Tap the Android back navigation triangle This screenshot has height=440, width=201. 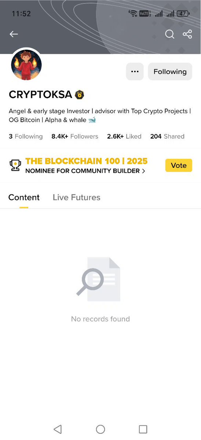pos(58,429)
